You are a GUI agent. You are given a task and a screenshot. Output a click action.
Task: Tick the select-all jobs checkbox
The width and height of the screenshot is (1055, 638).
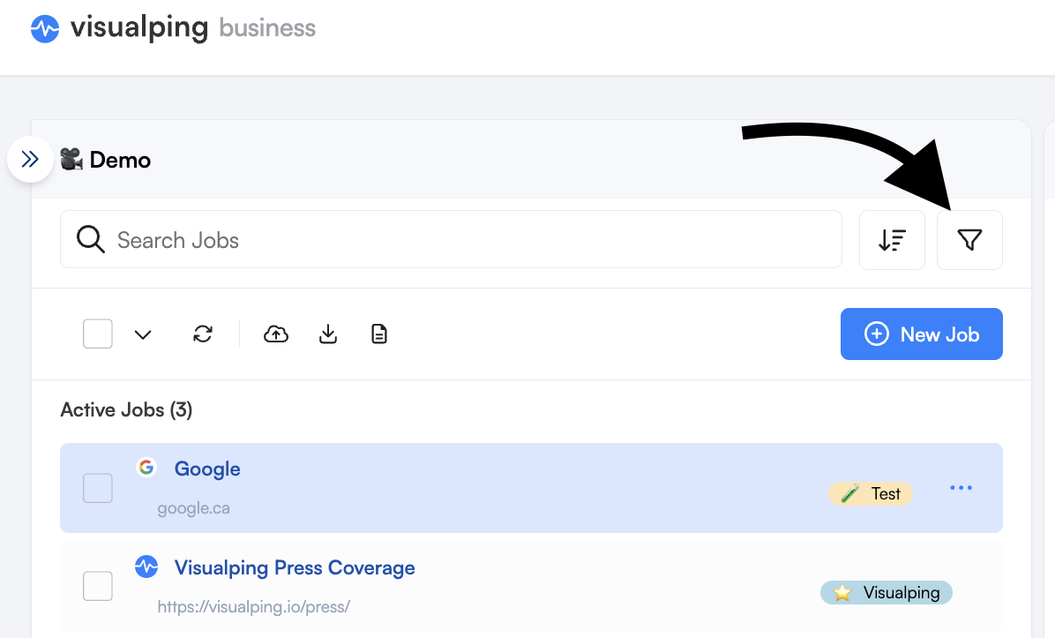[98, 334]
